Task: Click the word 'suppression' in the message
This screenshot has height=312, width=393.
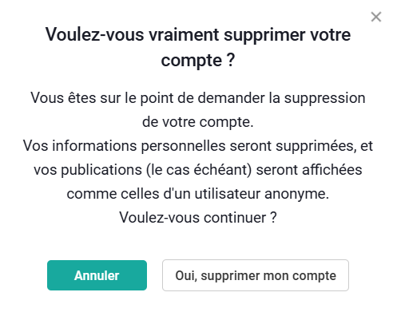Action: 324,98
